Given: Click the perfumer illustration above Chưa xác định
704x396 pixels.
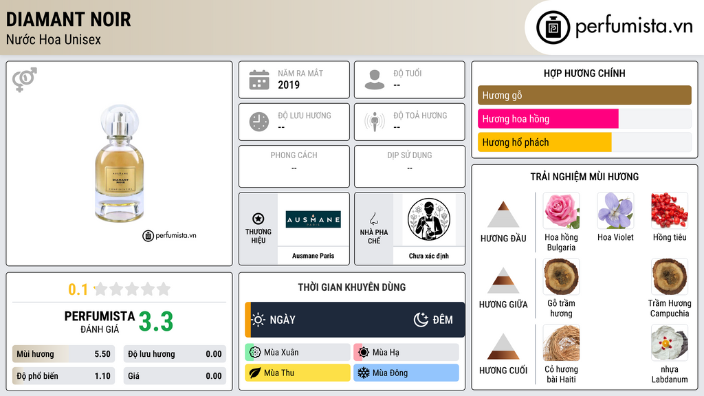Looking at the screenshot, I should coord(429,219).
